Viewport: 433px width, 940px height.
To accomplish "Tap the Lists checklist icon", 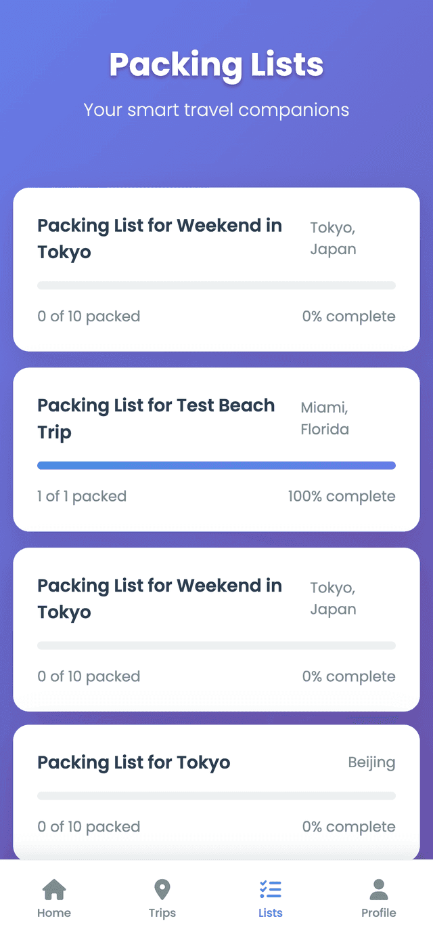I will coord(270,888).
